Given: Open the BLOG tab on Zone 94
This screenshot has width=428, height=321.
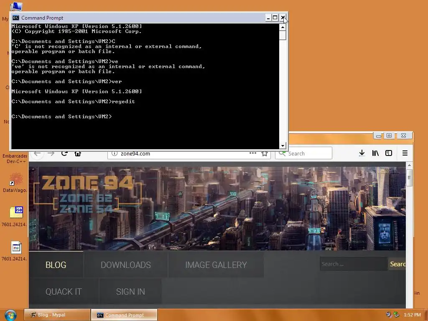Looking at the screenshot, I should click(x=56, y=265).
